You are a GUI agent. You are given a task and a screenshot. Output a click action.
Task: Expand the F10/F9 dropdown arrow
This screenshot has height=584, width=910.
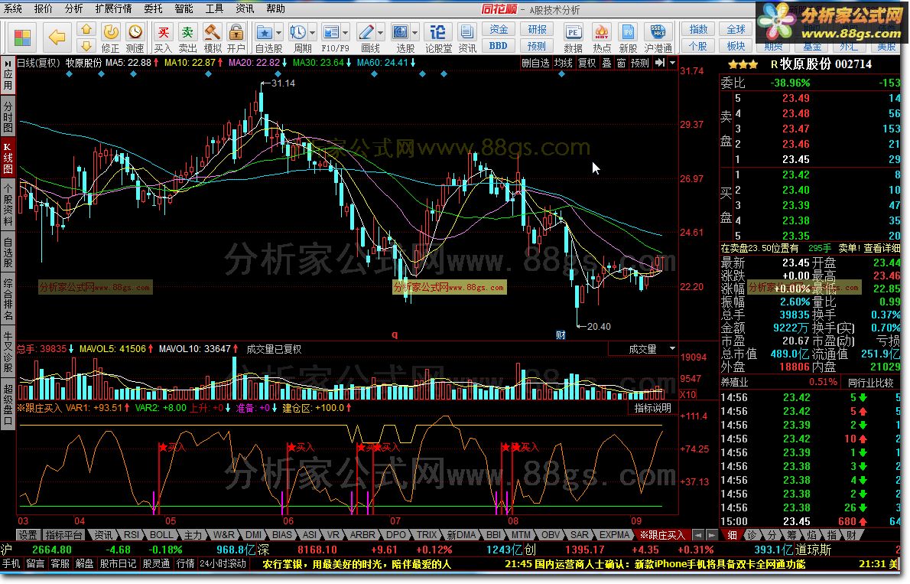tap(346, 33)
